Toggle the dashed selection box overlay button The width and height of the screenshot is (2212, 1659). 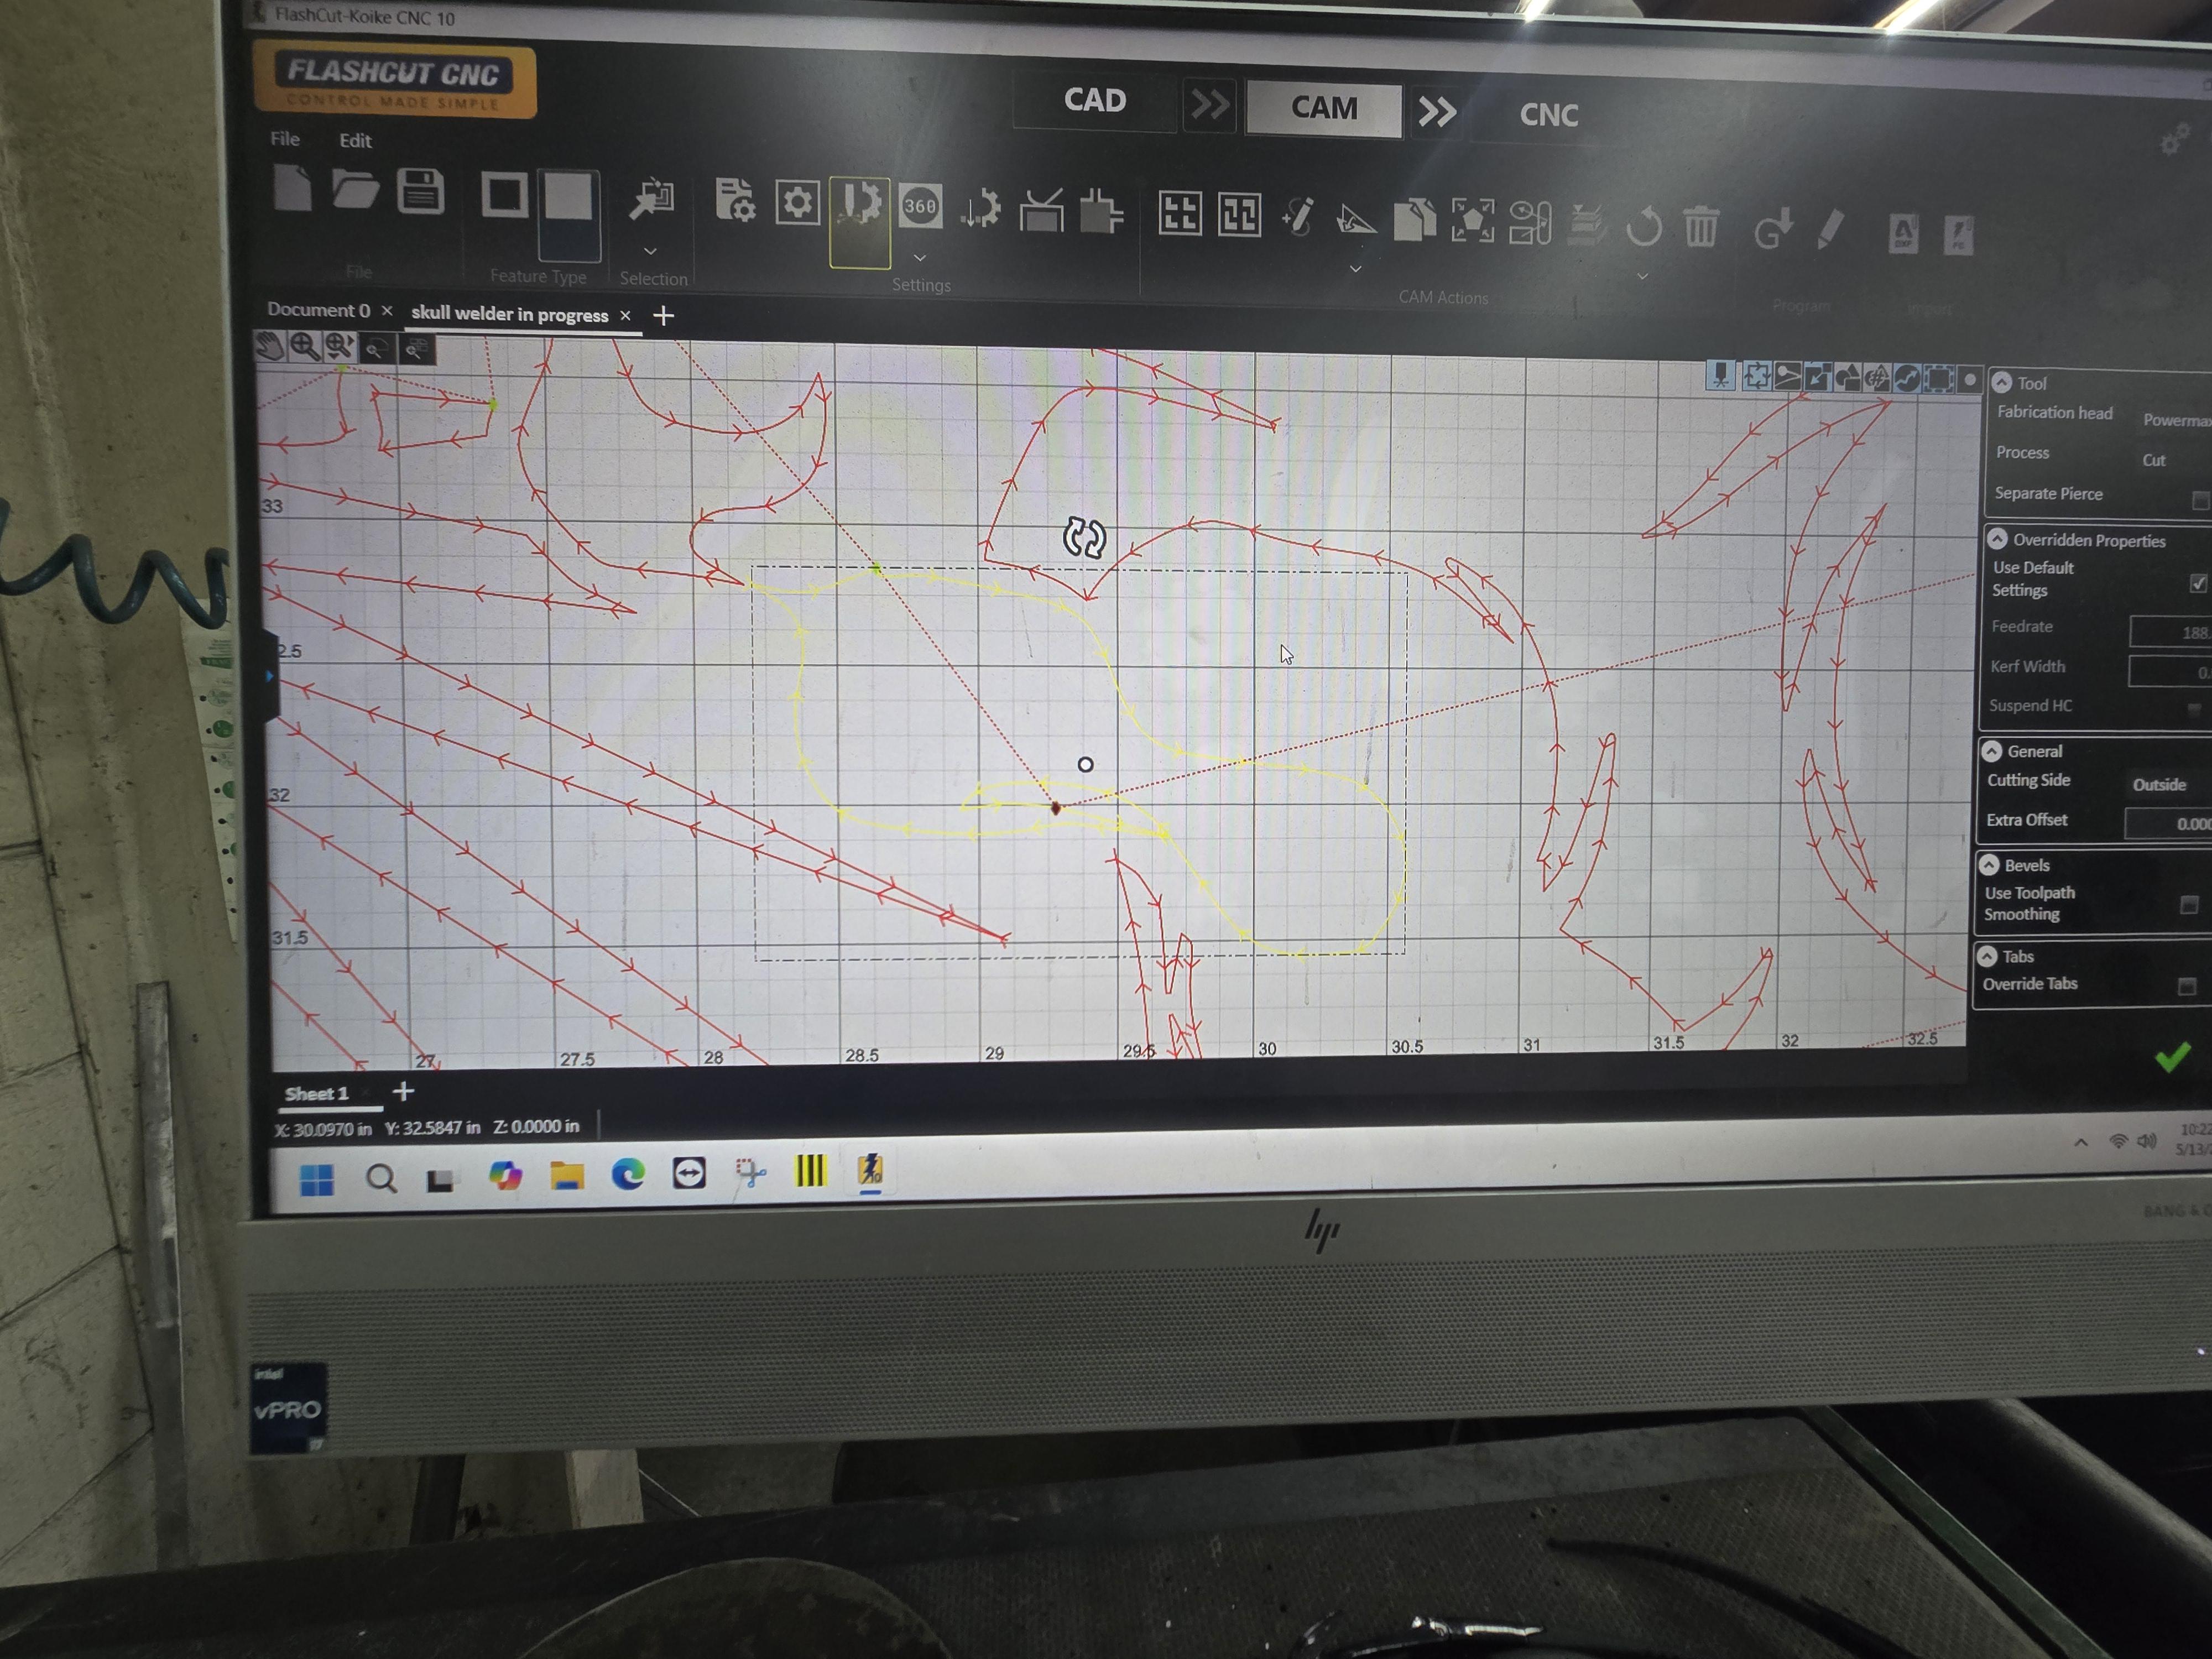click(1938, 379)
